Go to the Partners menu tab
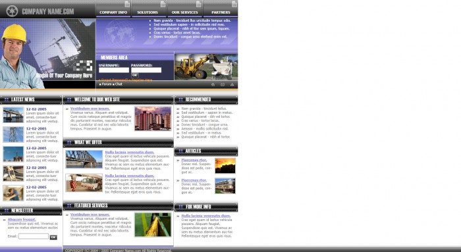 coord(221,13)
